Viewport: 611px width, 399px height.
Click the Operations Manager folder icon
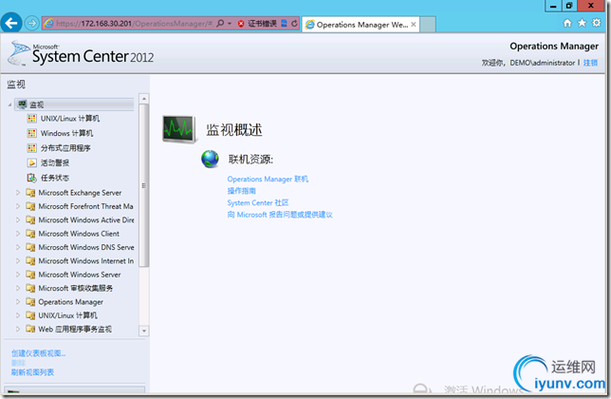click(30, 301)
